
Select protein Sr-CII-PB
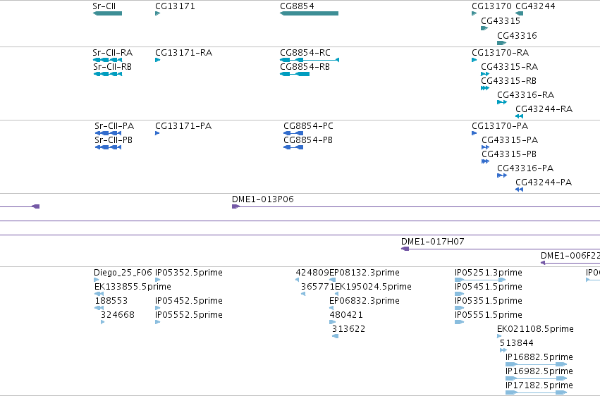(109, 147)
